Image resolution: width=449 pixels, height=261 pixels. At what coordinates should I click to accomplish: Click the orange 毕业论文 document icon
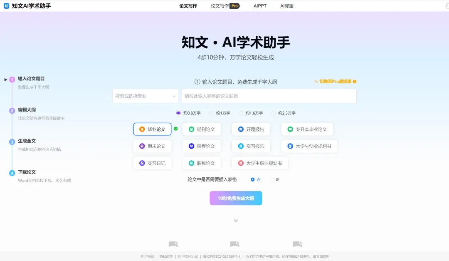point(142,129)
